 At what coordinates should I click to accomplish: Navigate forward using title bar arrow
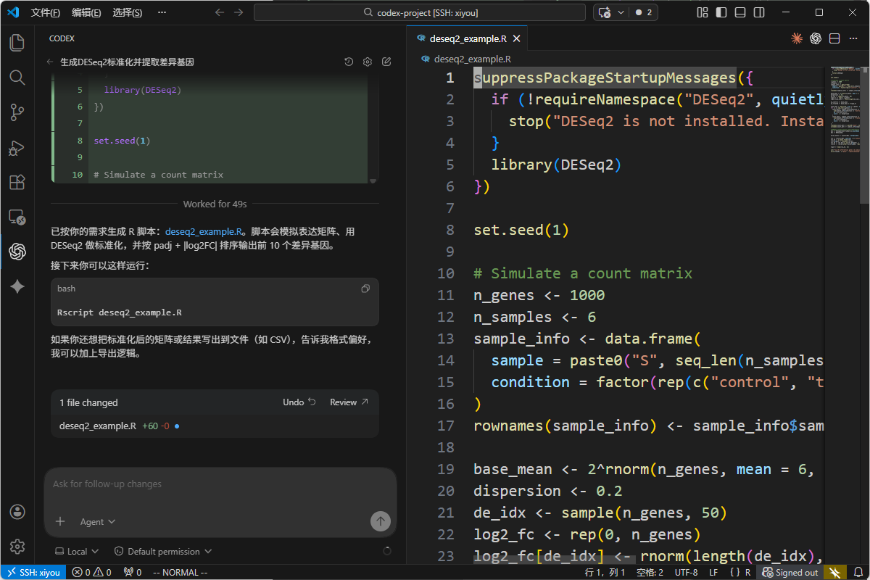pos(240,12)
